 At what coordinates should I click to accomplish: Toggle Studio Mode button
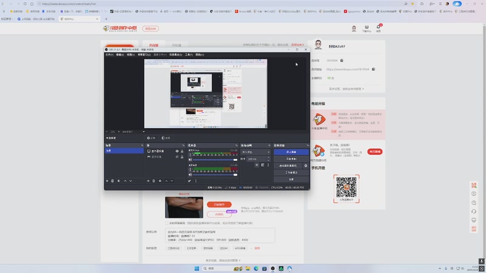291,172
